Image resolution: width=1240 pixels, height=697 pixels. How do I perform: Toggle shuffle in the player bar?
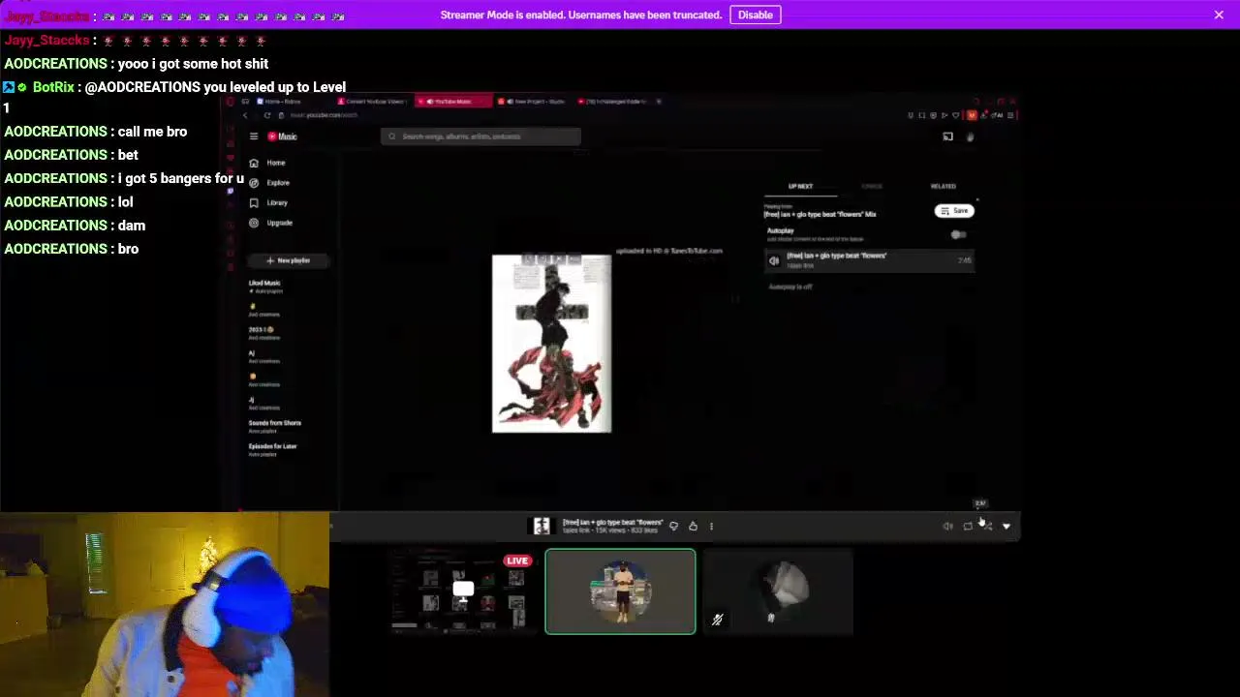[x=986, y=526]
